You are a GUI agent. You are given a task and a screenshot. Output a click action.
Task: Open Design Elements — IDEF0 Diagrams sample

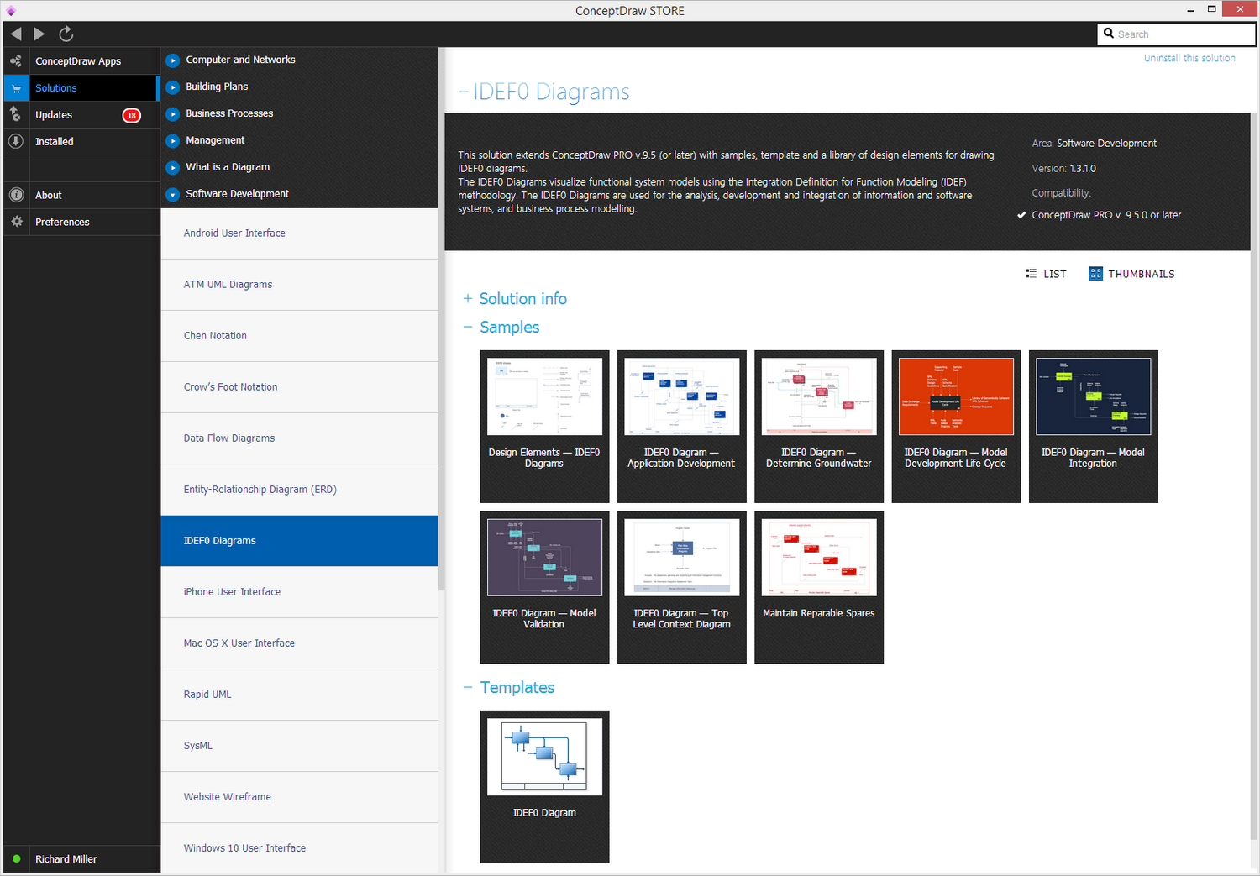(x=544, y=427)
